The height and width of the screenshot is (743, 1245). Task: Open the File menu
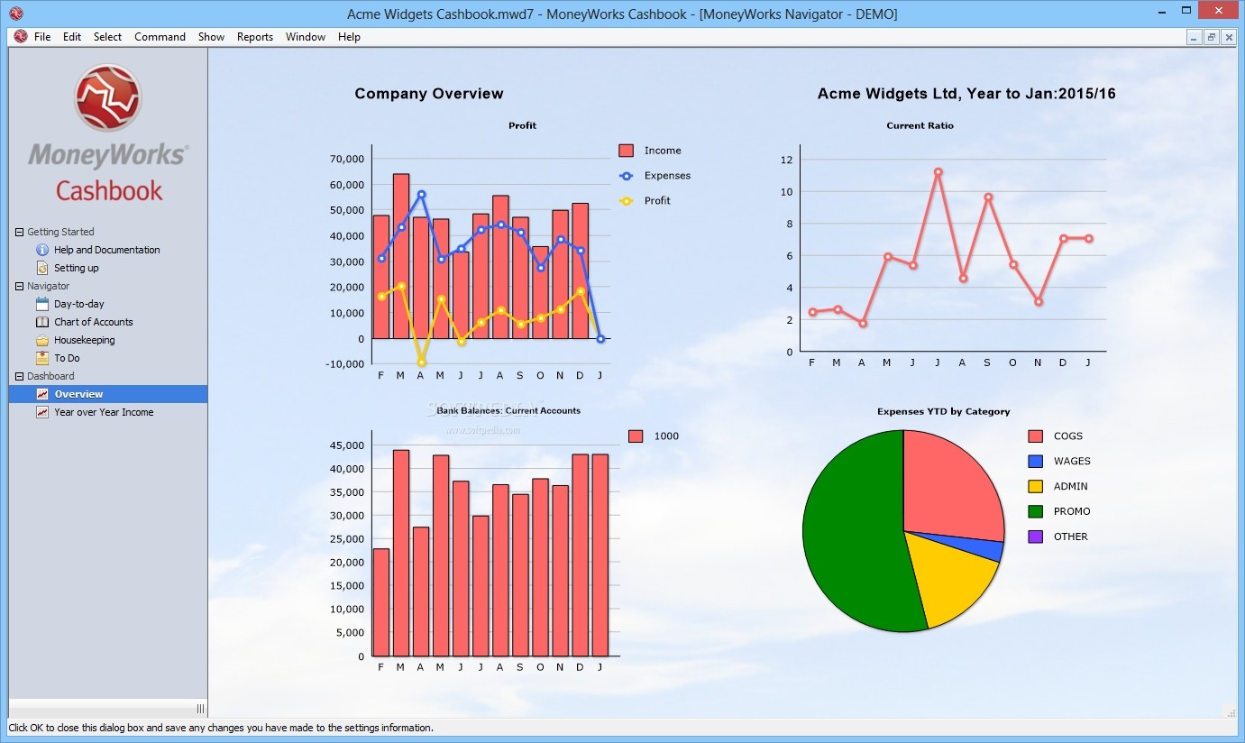point(42,37)
